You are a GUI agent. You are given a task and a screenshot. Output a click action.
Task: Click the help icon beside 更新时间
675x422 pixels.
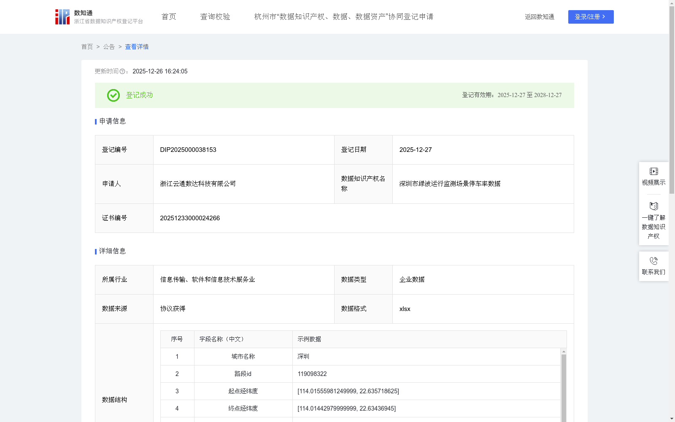[x=122, y=71]
